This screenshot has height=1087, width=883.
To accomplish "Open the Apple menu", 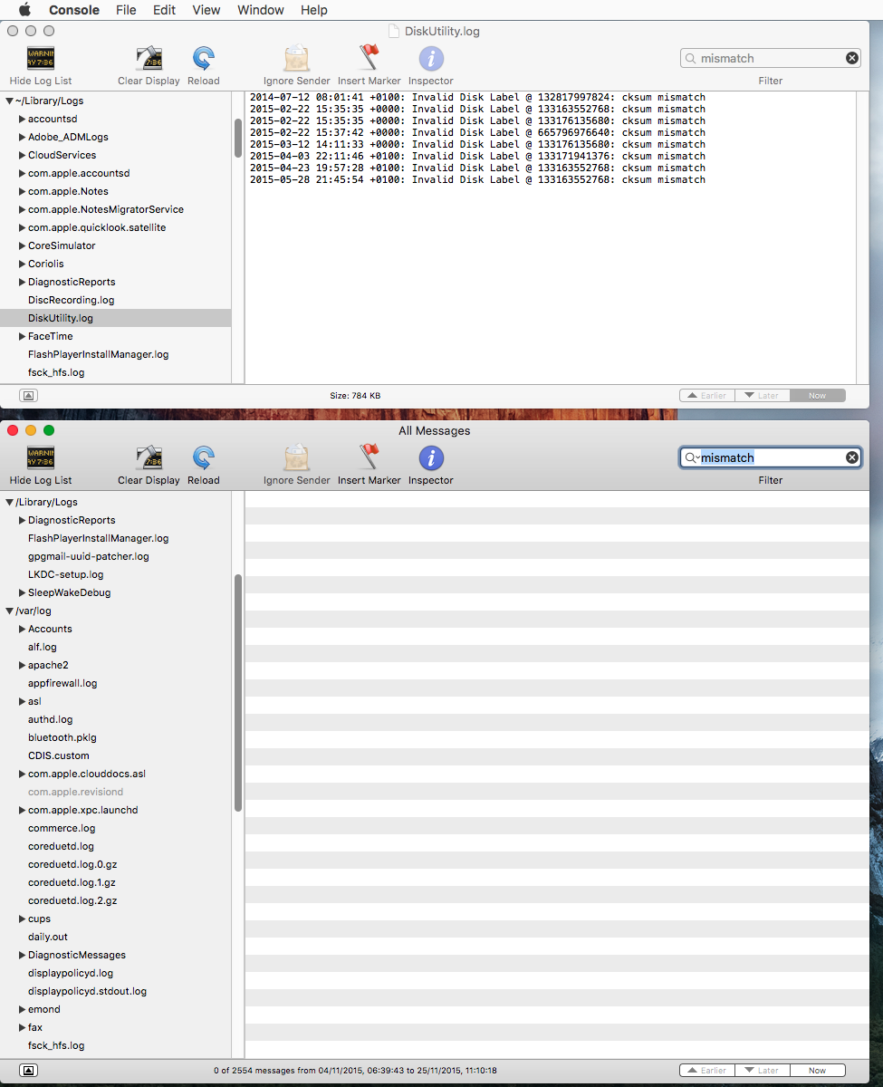I will (x=24, y=10).
